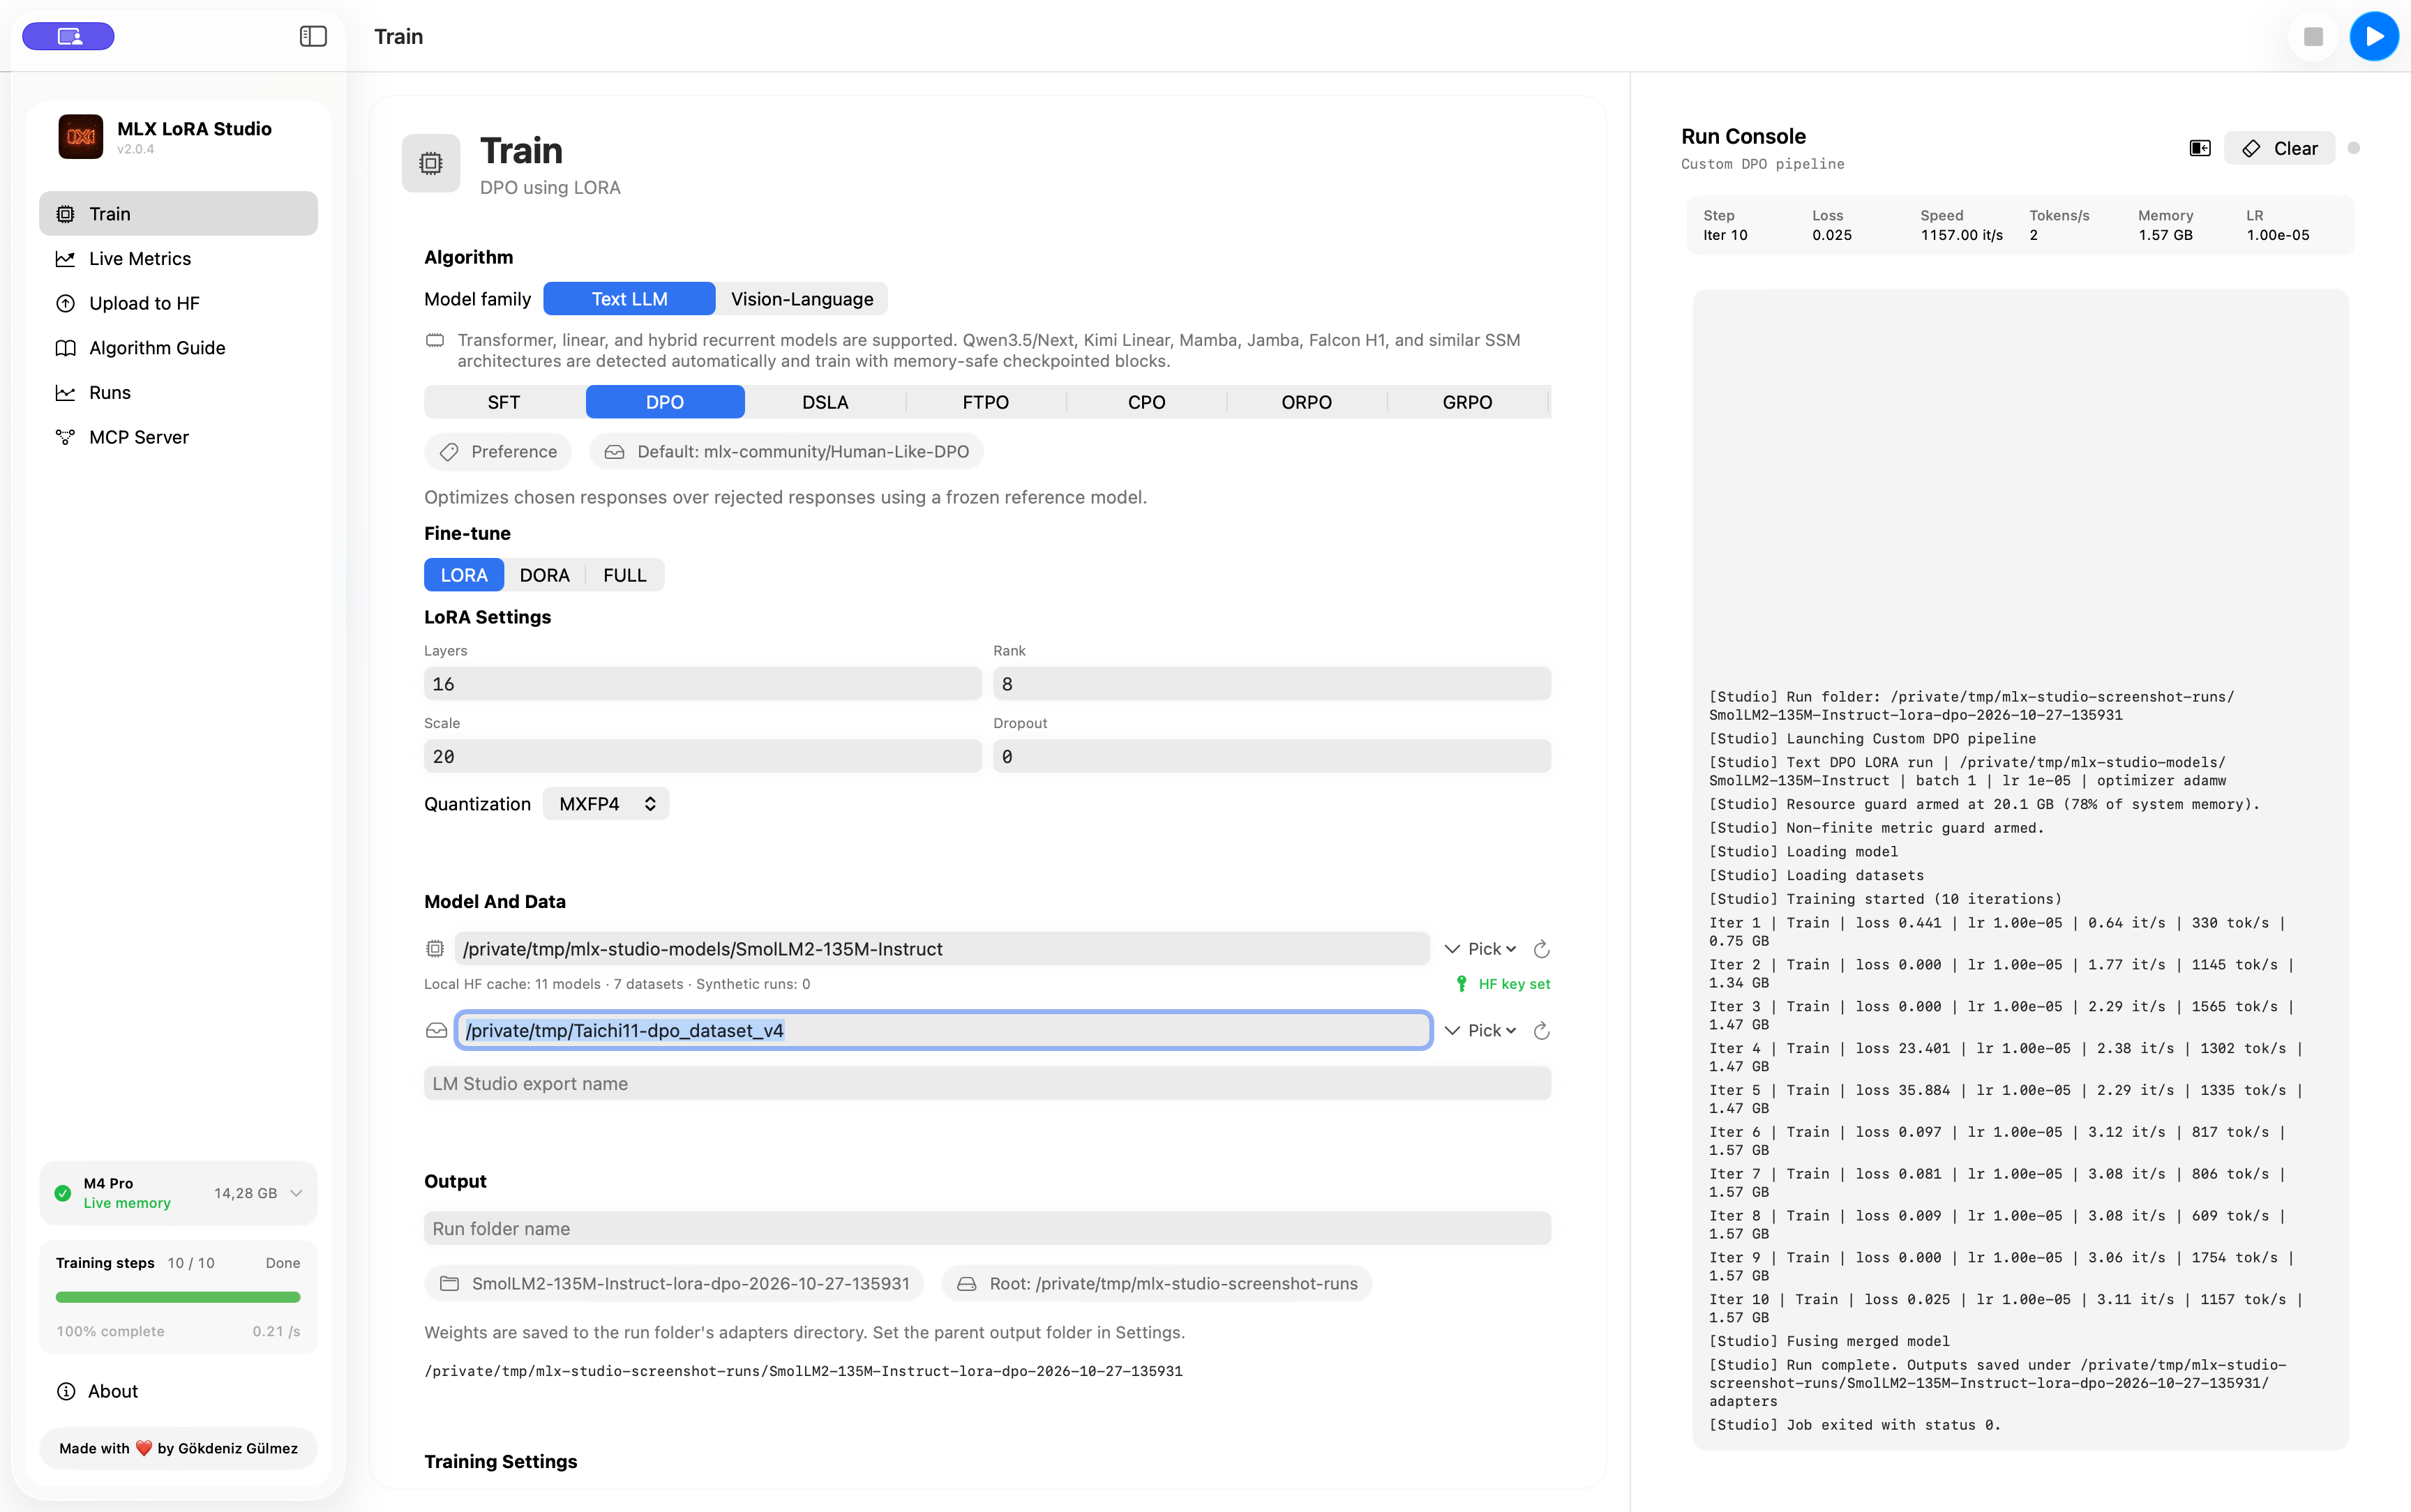The width and height of the screenshot is (2411, 1512).
Task: Go to Runs section
Action: [x=178, y=393]
